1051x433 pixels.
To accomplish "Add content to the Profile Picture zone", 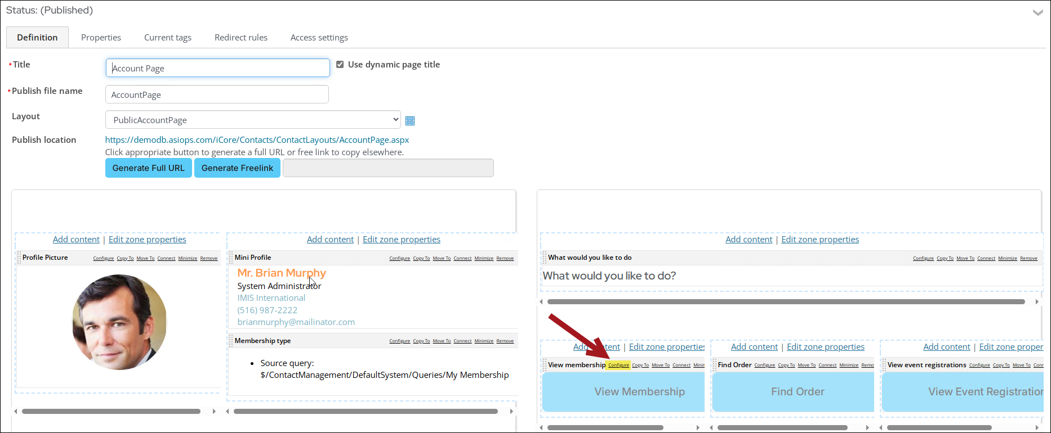I will pyautogui.click(x=76, y=239).
